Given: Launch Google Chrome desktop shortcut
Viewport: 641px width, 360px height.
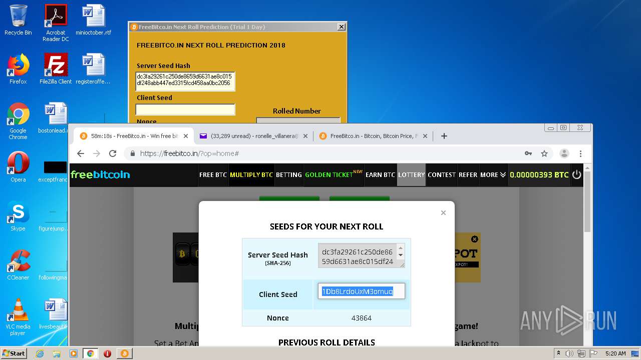Looking at the screenshot, I should (18, 121).
